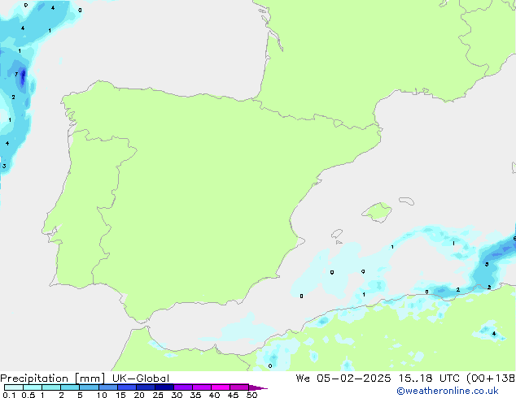Select the 'UK-Global' model name label
This screenshot has height=398, width=516.
[141, 379]
